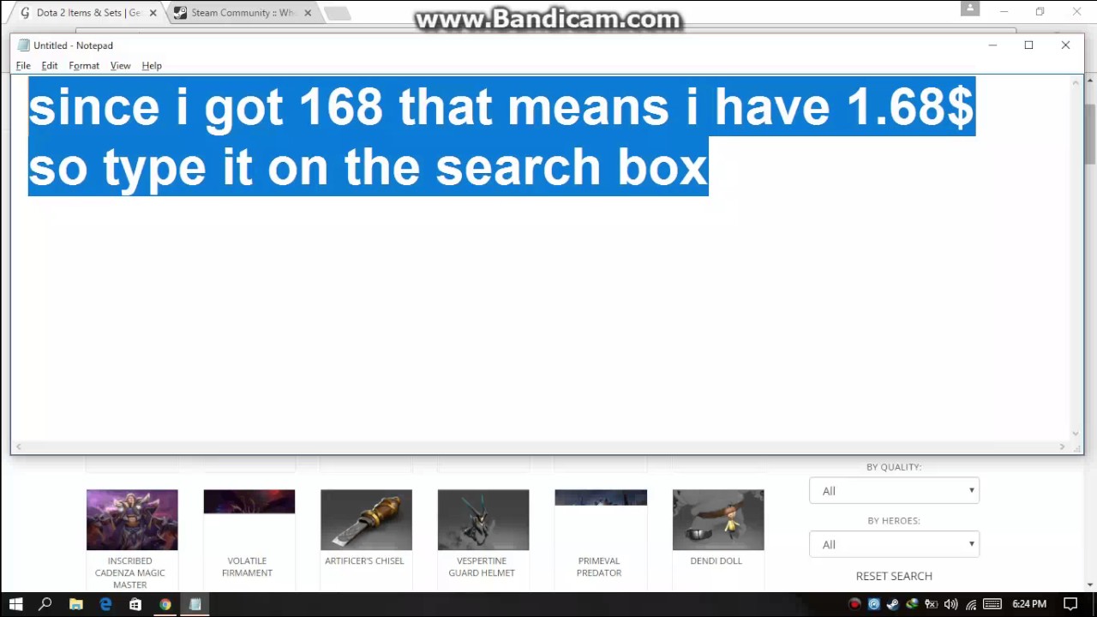Click Notepad vertical scrollbar up arrow
Viewport: 1097px width, 617px height.
pyautogui.click(x=1076, y=82)
